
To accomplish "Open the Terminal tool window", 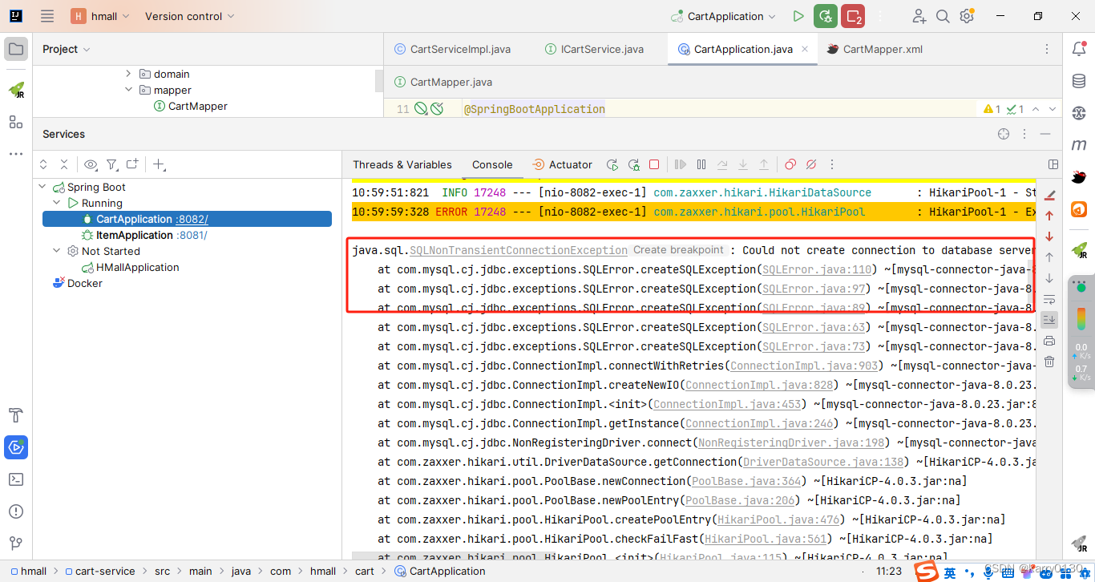I will pos(16,479).
